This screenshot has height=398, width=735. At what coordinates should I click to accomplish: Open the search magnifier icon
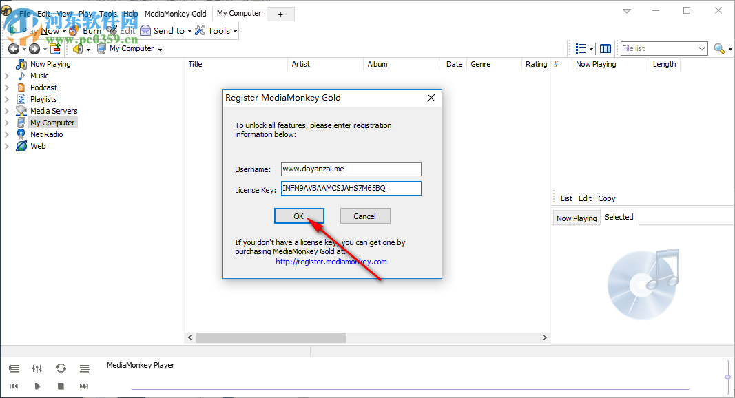719,48
